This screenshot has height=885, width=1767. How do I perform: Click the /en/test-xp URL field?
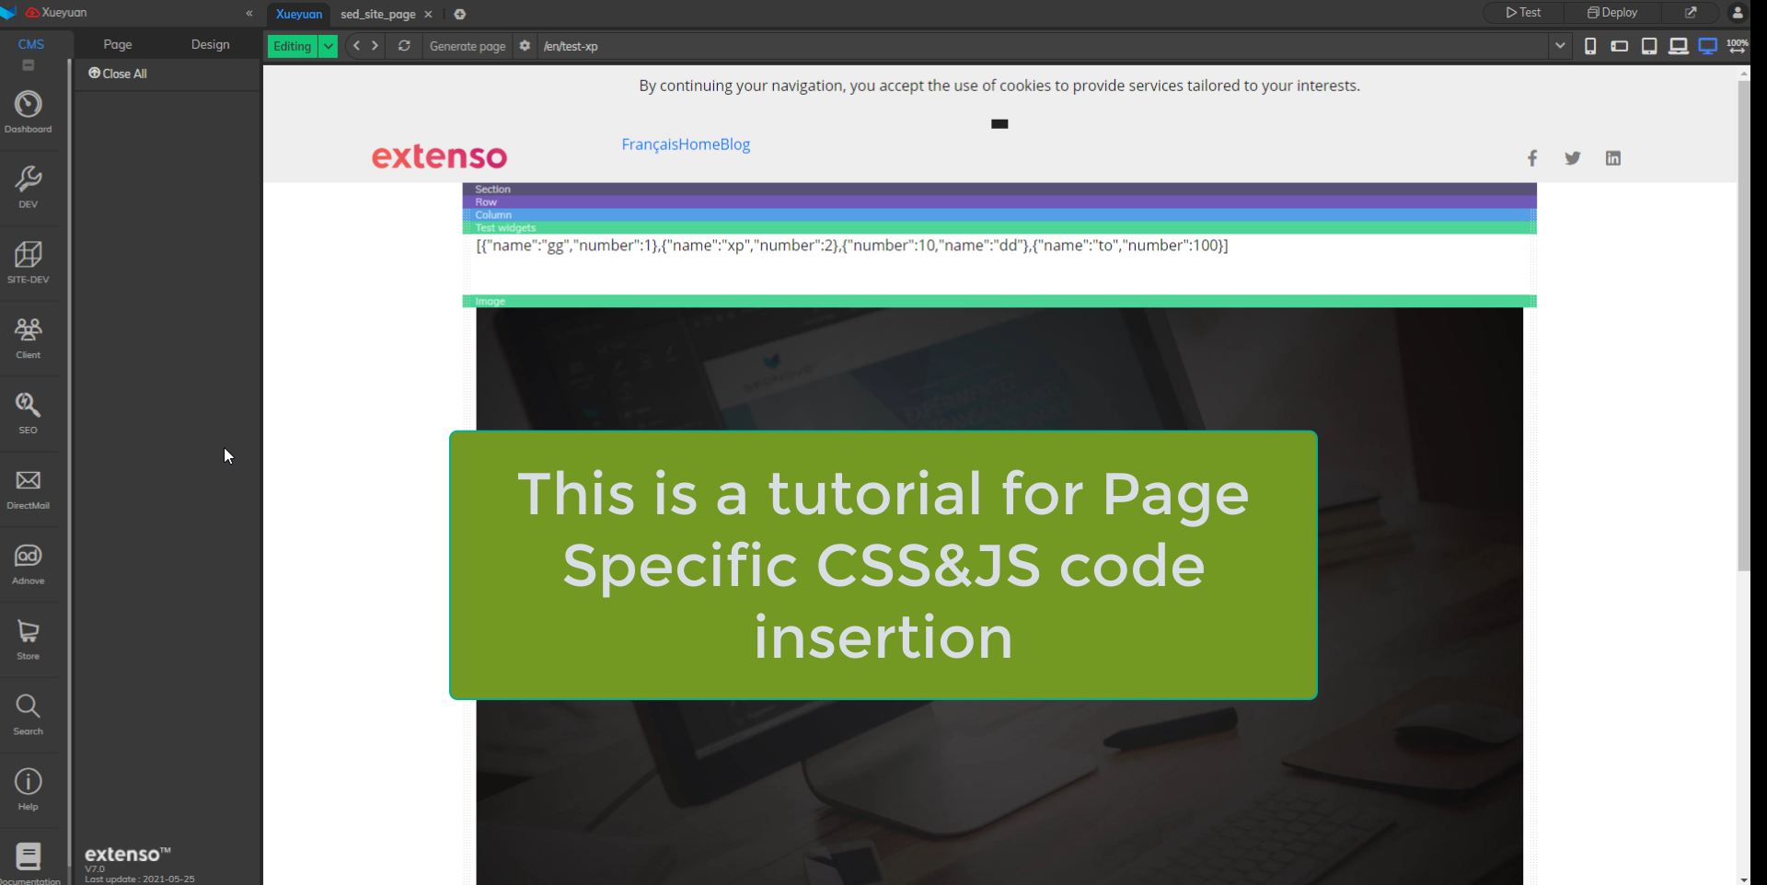point(572,46)
